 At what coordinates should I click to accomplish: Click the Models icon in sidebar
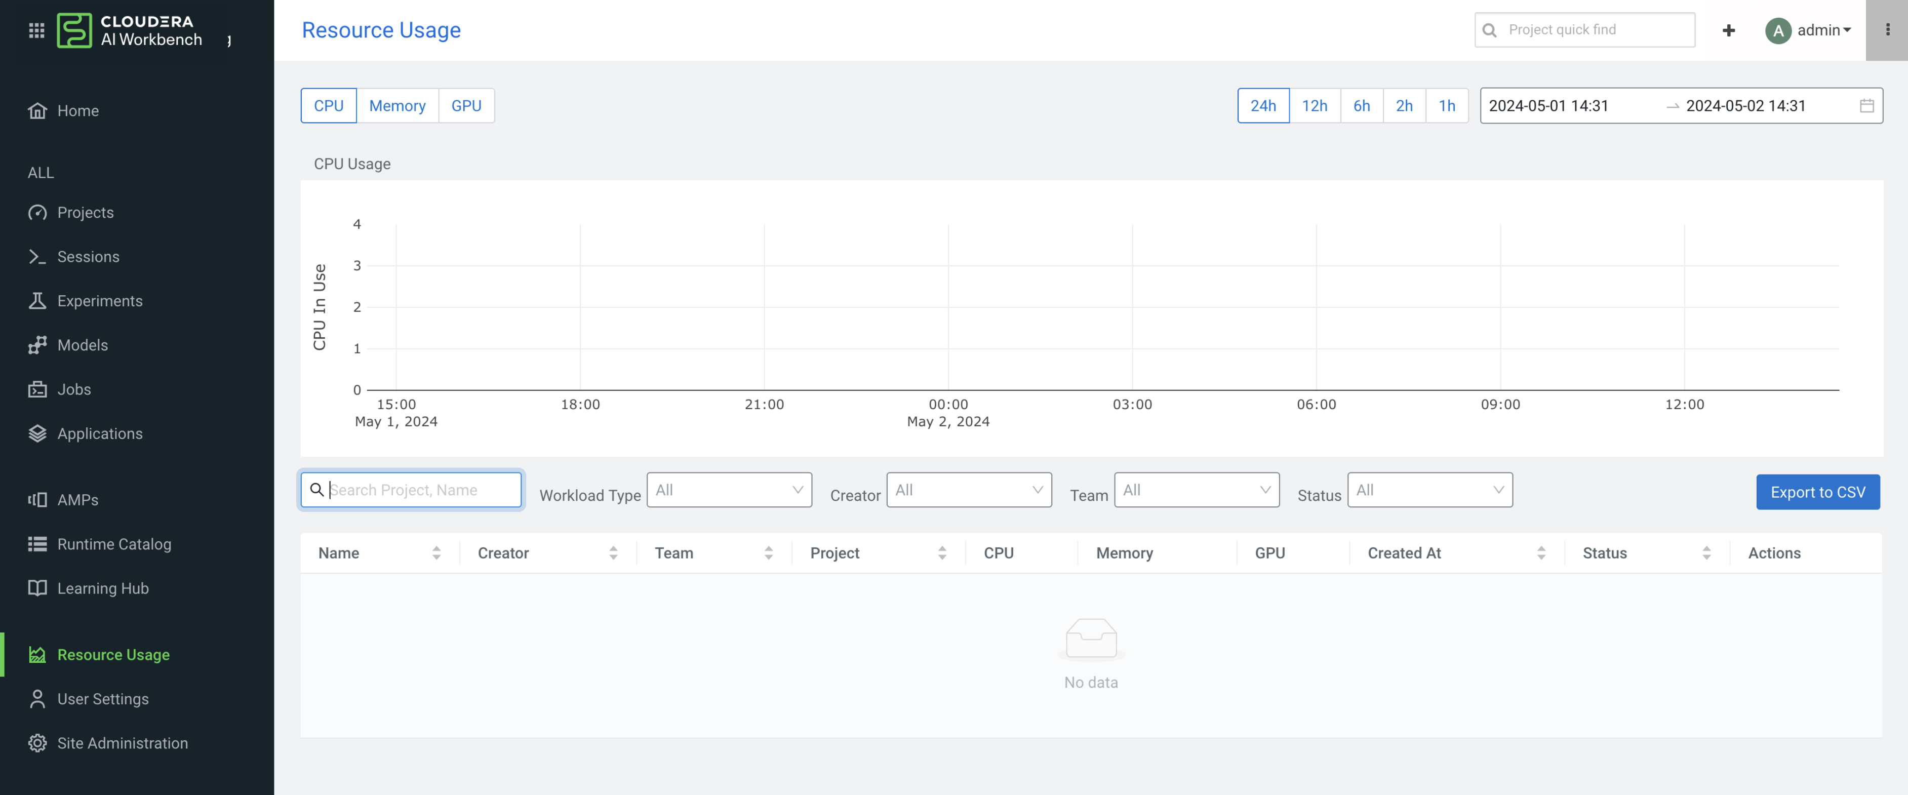point(37,345)
